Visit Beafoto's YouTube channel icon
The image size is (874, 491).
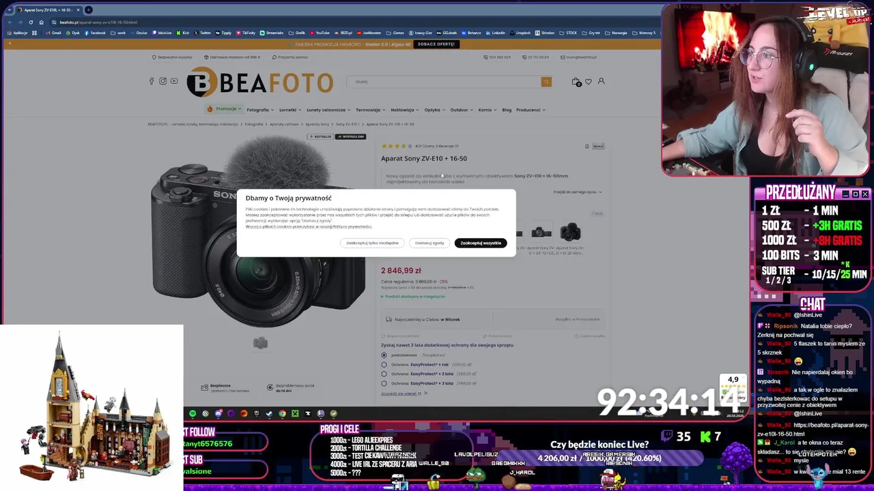pyautogui.click(x=174, y=81)
